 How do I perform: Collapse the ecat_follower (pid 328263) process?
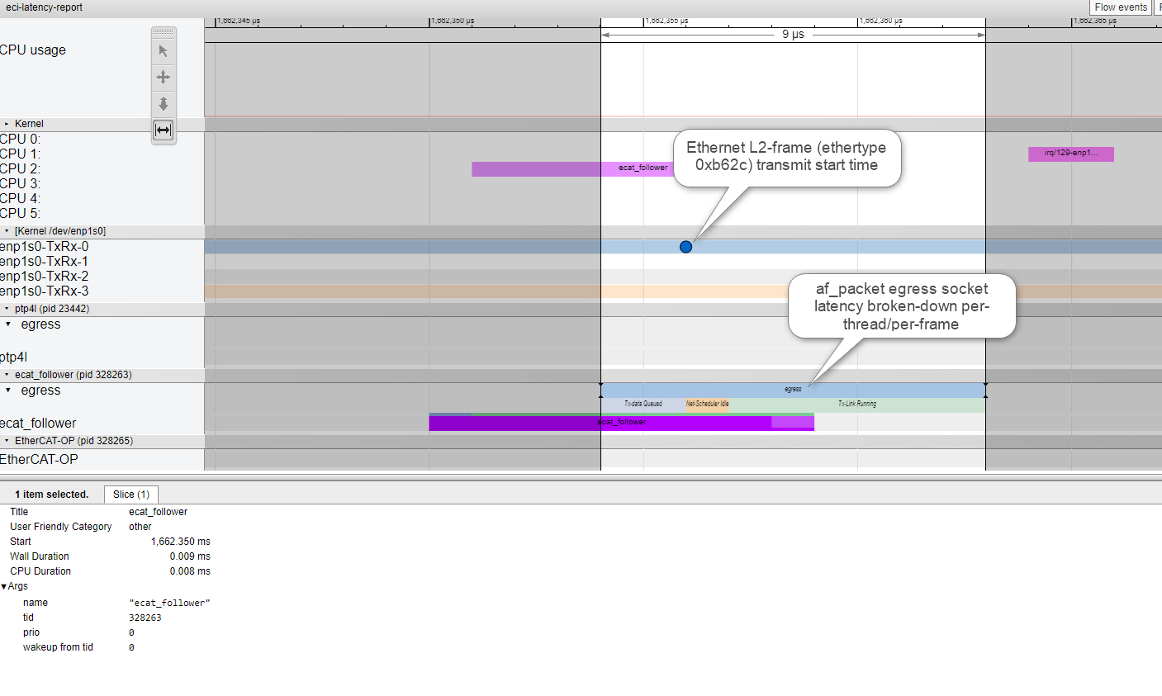tap(7, 375)
